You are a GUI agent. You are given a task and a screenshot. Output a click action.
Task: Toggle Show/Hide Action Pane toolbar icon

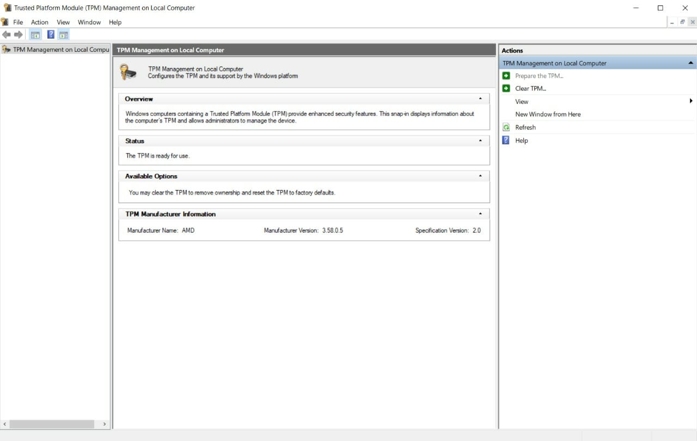[64, 35]
